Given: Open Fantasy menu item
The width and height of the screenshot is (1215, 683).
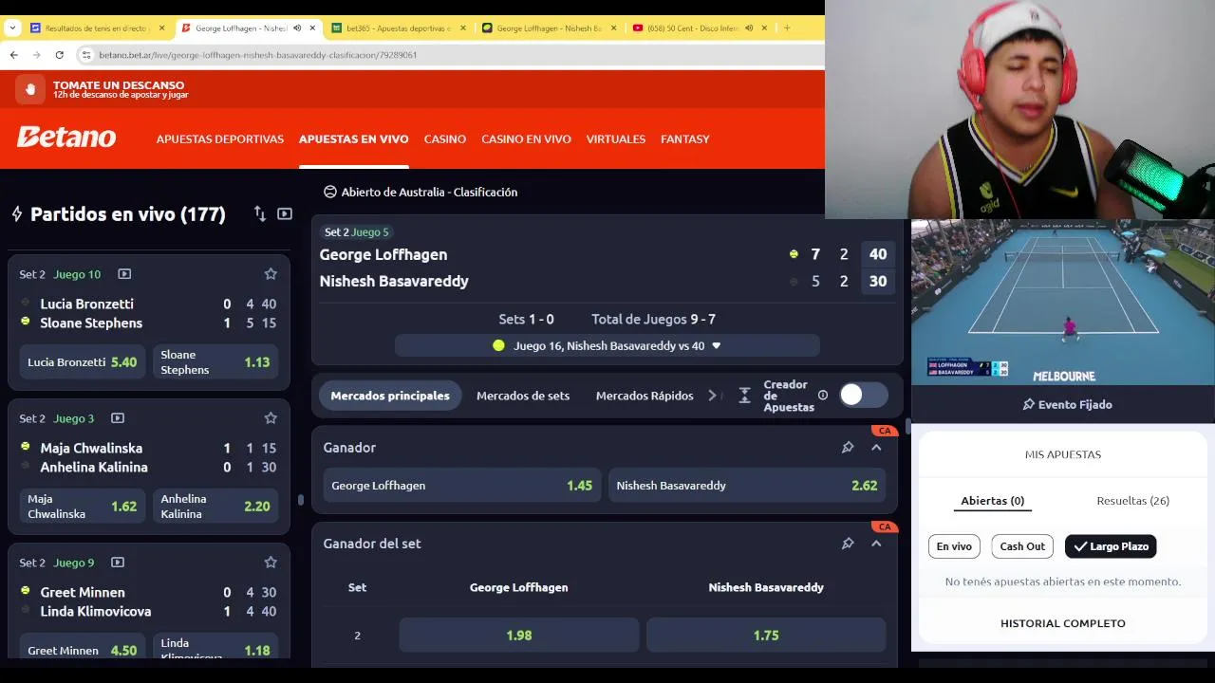Looking at the screenshot, I should tap(685, 139).
